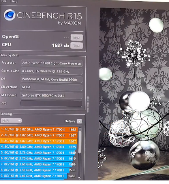The image size is (169, 184).
Task: Select the Processor name field
Action: pos(52,63)
